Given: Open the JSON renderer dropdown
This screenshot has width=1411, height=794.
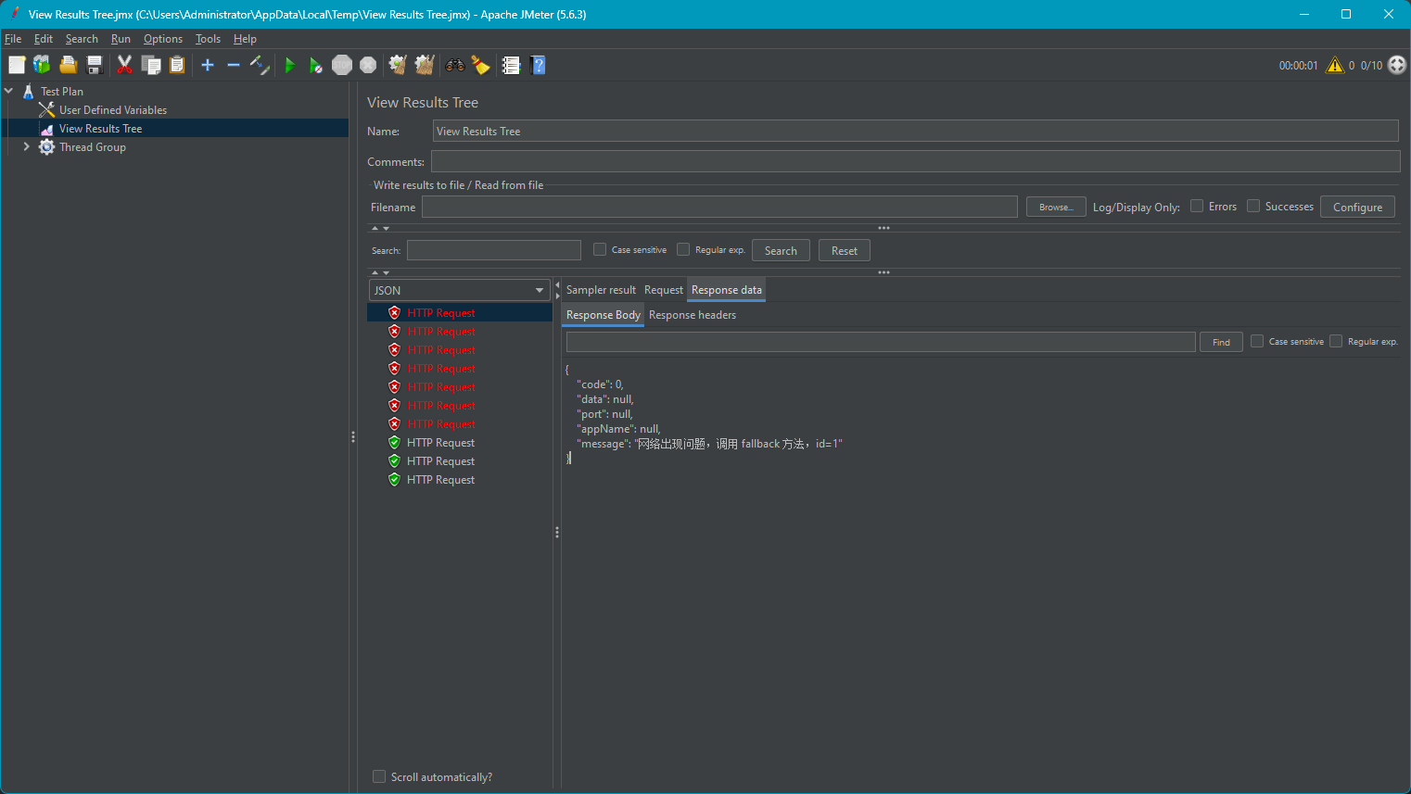Looking at the screenshot, I should [460, 290].
